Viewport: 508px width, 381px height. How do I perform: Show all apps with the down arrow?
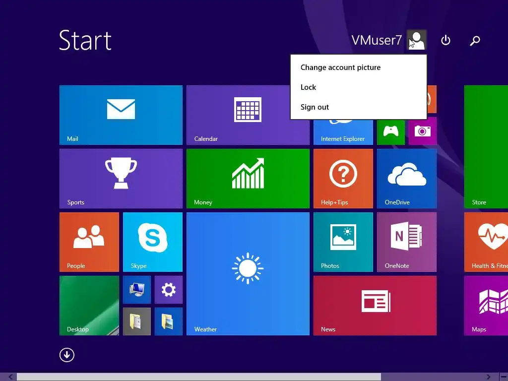pyautogui.click(x=67, y=355)
